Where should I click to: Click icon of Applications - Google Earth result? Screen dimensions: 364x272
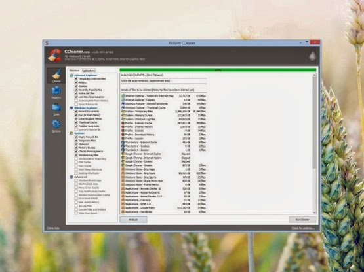123,208
